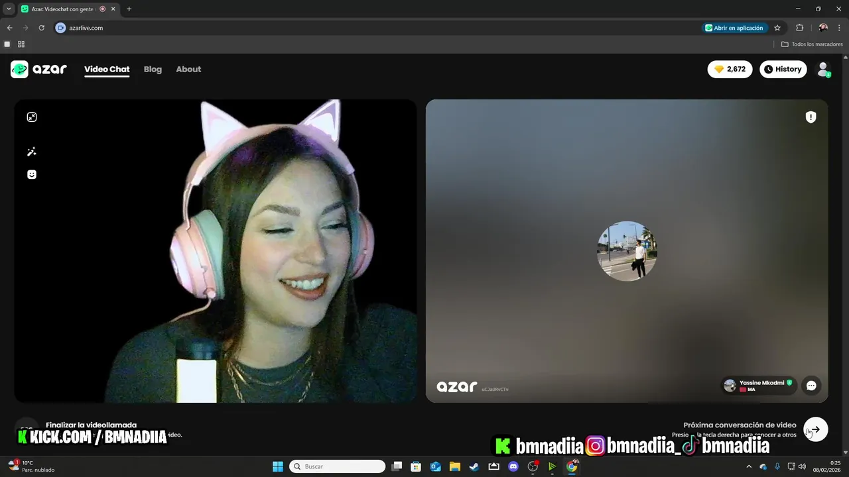Switch to the Video Chat tab
The image size is (849, 477).
pyautogui.click(x=107, y=69)
